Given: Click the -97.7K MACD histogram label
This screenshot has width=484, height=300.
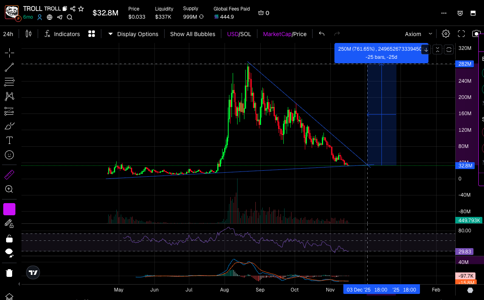Looking at the screenshot, I should point(466,276).
